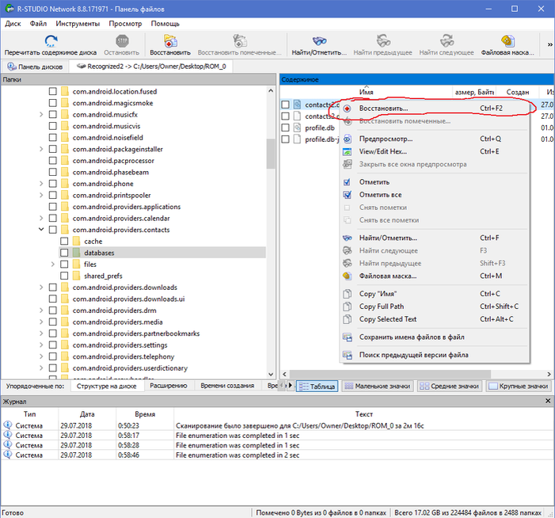Screen dimensions: 555x518
Task: Click the Имя column header
Action: (x=366, y=92)
